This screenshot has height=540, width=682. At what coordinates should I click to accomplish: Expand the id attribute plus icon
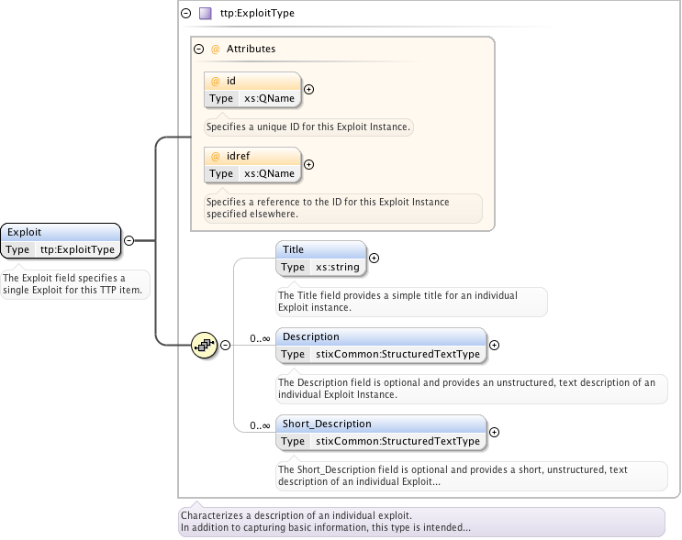pyautogui.click(x=308, y=90)
